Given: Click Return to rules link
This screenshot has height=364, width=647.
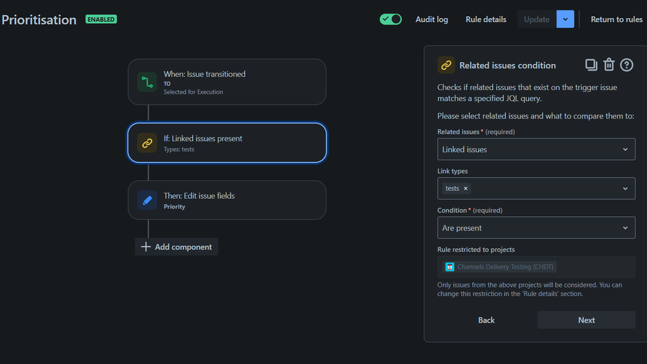Looking at the screenshot, I should [617, 19].
